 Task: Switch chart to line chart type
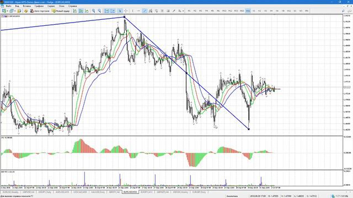point(87,11)
